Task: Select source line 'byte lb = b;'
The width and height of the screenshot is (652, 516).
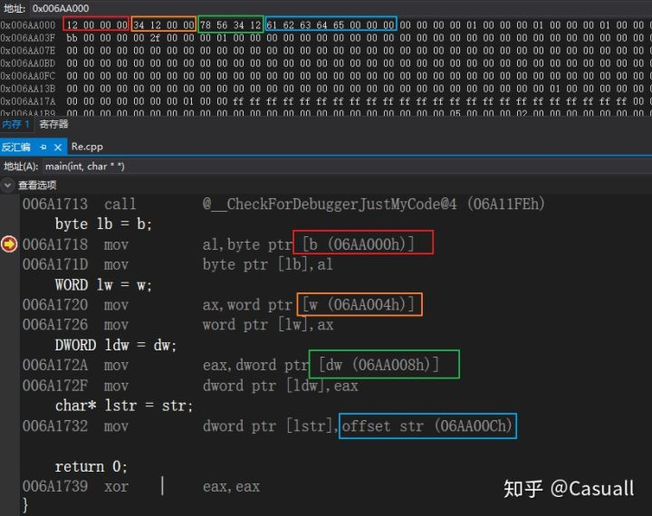Action: click(x=103, y=225)
